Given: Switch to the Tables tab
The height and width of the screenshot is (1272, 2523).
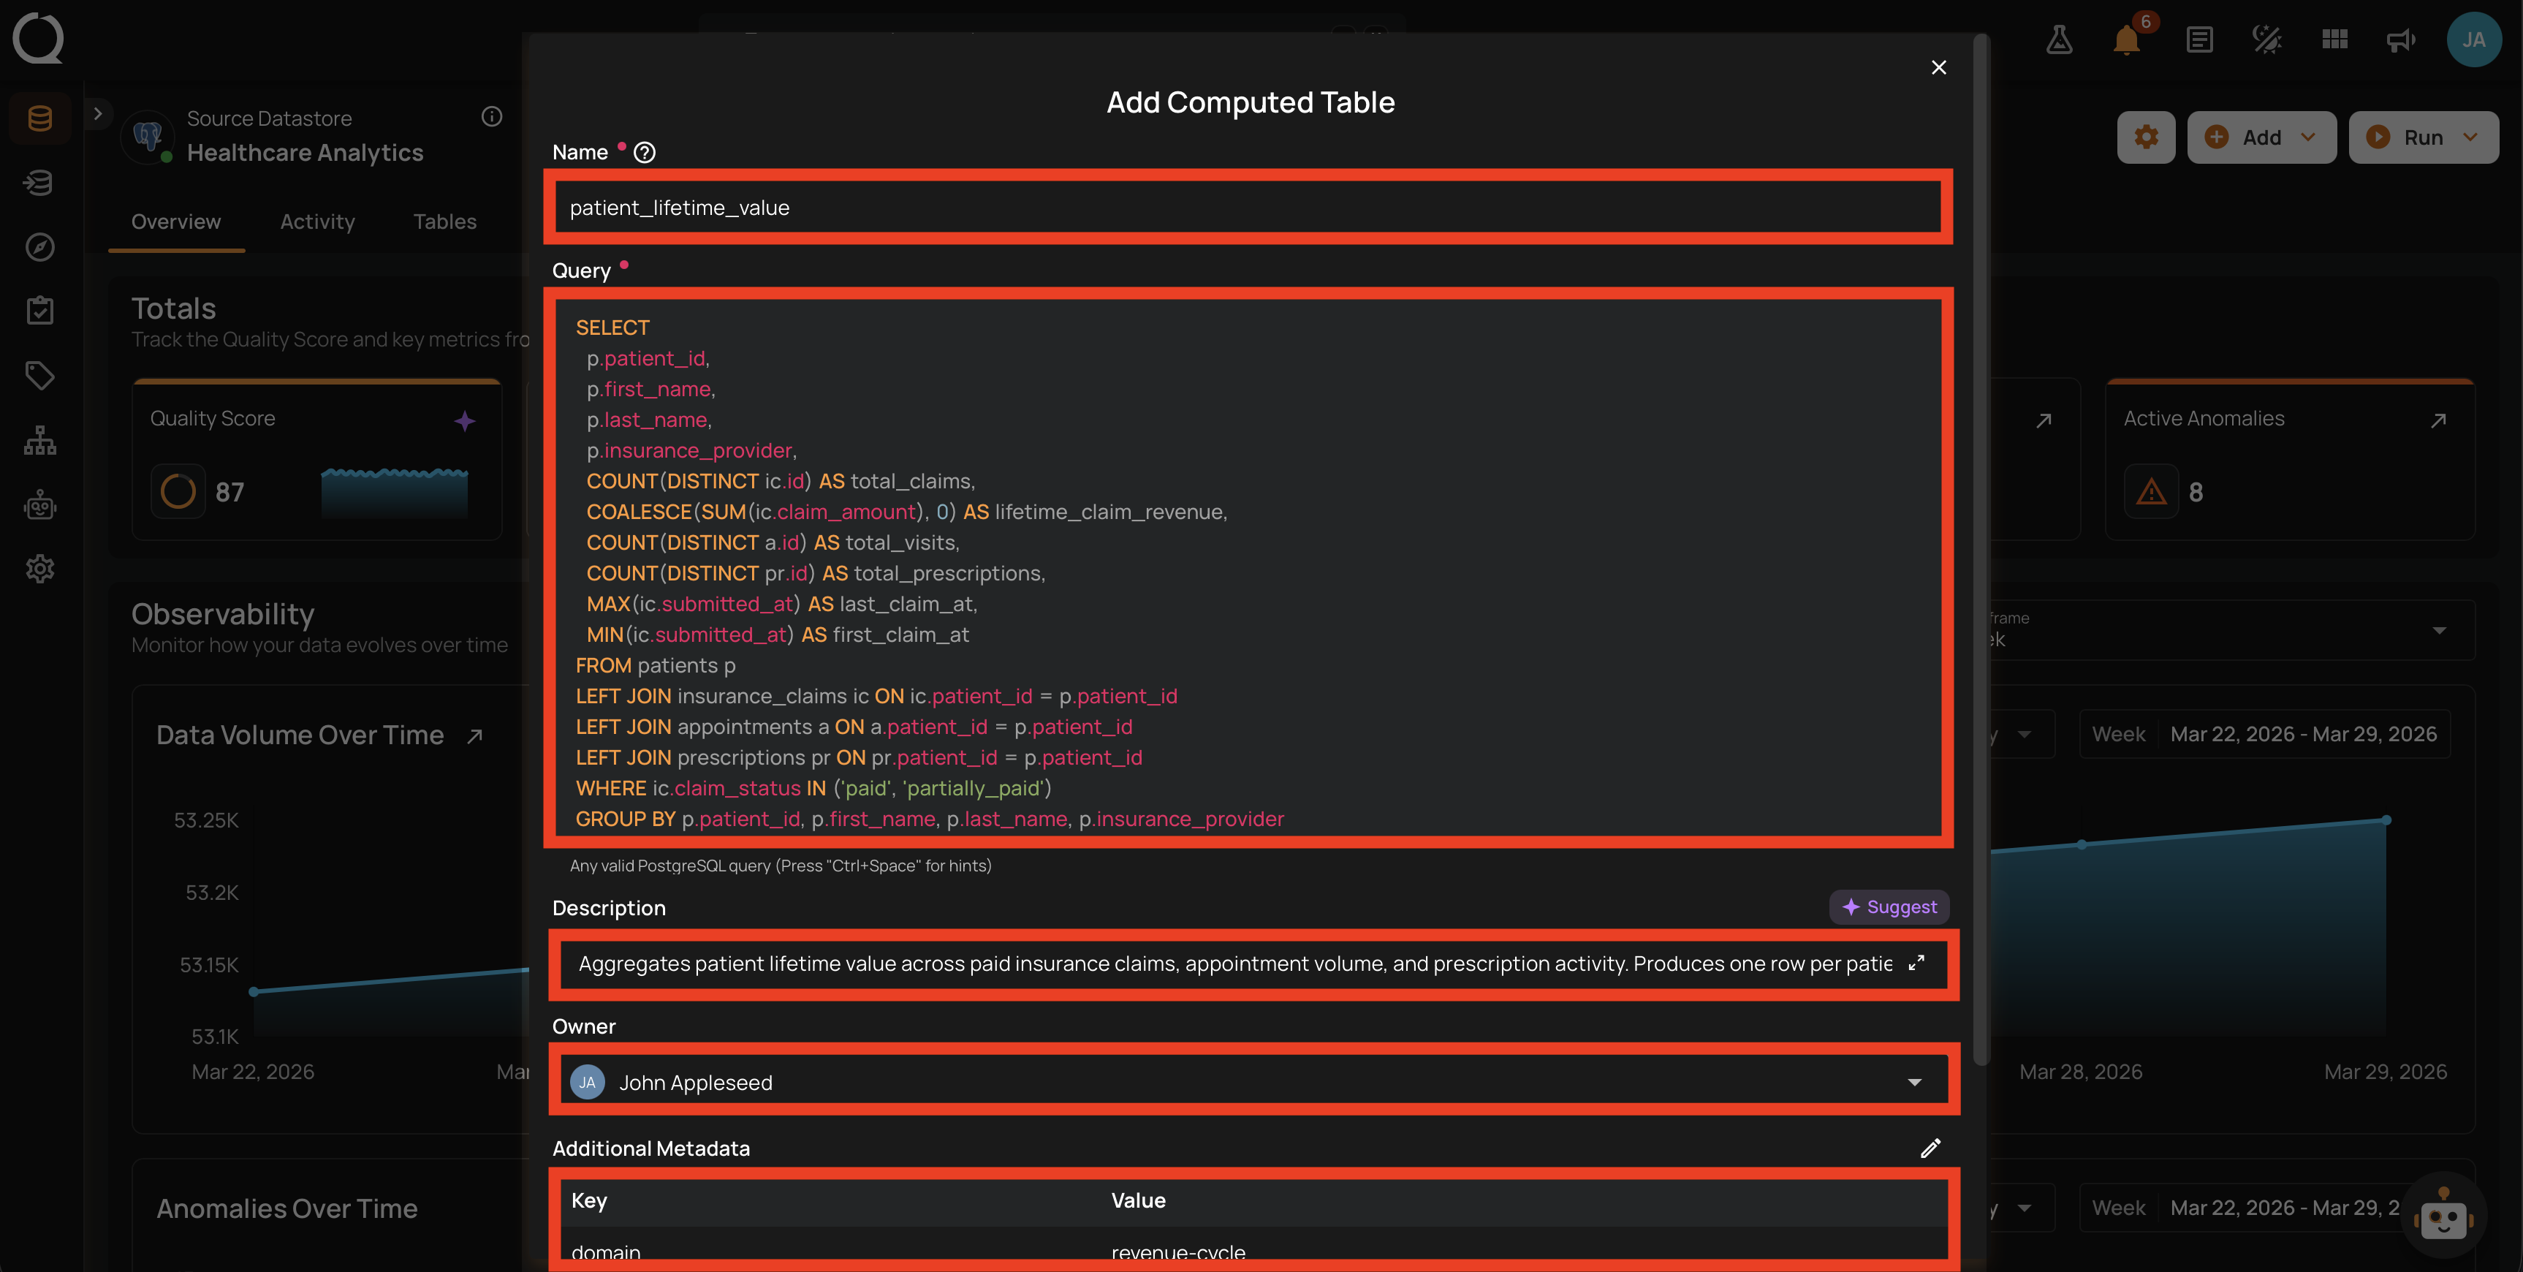Looking at the screenshot, I should tap(444, 222).
